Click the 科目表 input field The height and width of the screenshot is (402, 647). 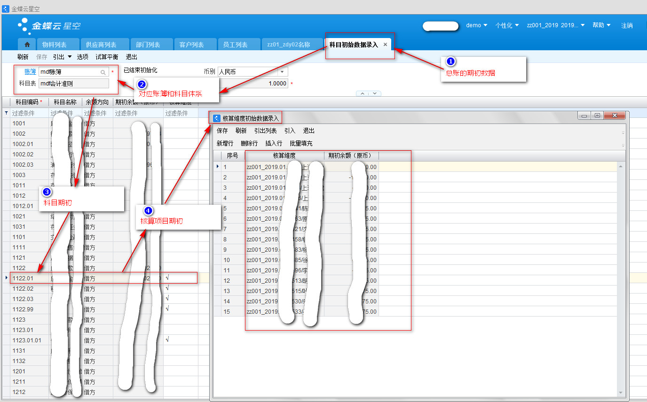(74, 84)
